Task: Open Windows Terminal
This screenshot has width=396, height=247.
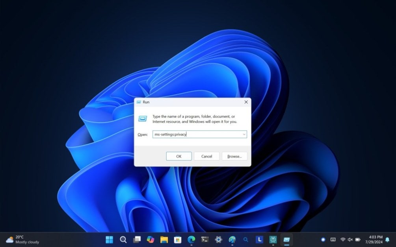Action: 205,240
